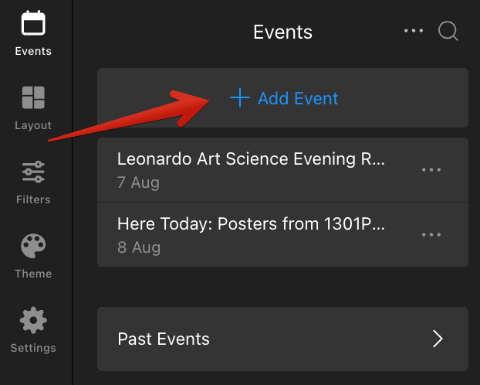Click the Settings gear icon

[x=33, y=320]
